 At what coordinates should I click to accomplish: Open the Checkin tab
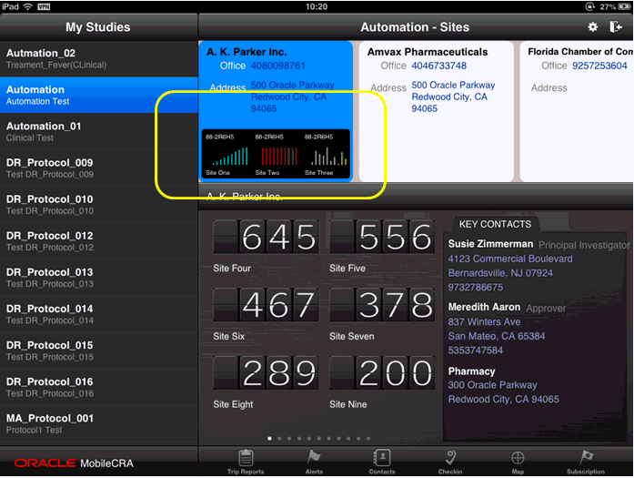point(450,462)
